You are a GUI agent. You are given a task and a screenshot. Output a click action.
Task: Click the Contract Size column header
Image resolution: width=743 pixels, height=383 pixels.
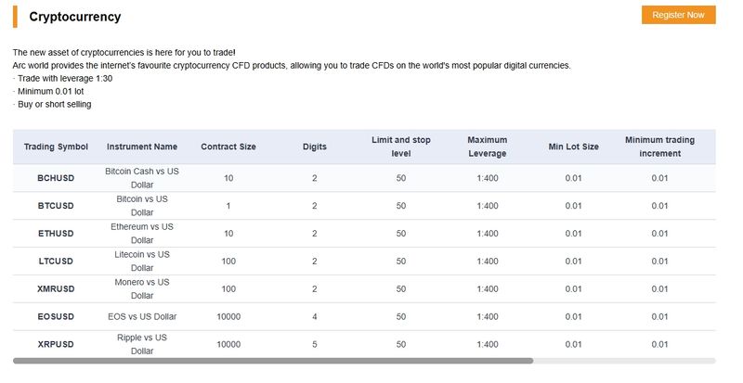[x=228, y=147]
